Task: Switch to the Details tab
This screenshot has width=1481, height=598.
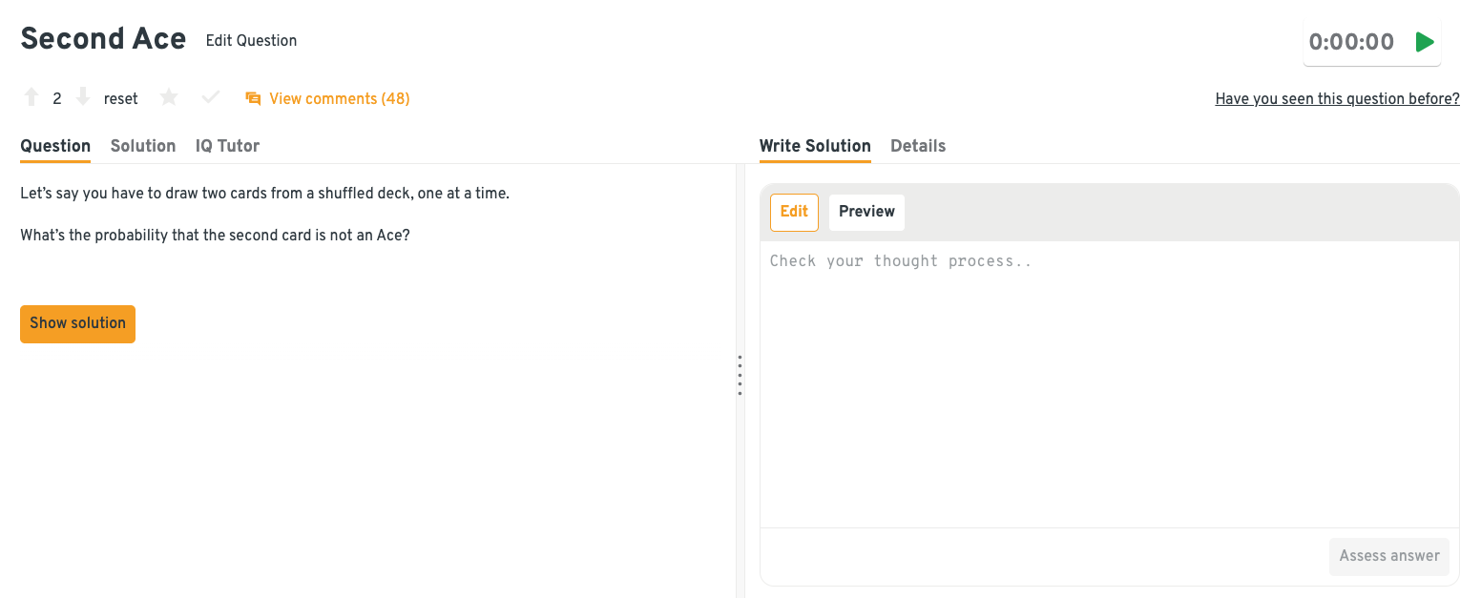Action: (918, 146)
